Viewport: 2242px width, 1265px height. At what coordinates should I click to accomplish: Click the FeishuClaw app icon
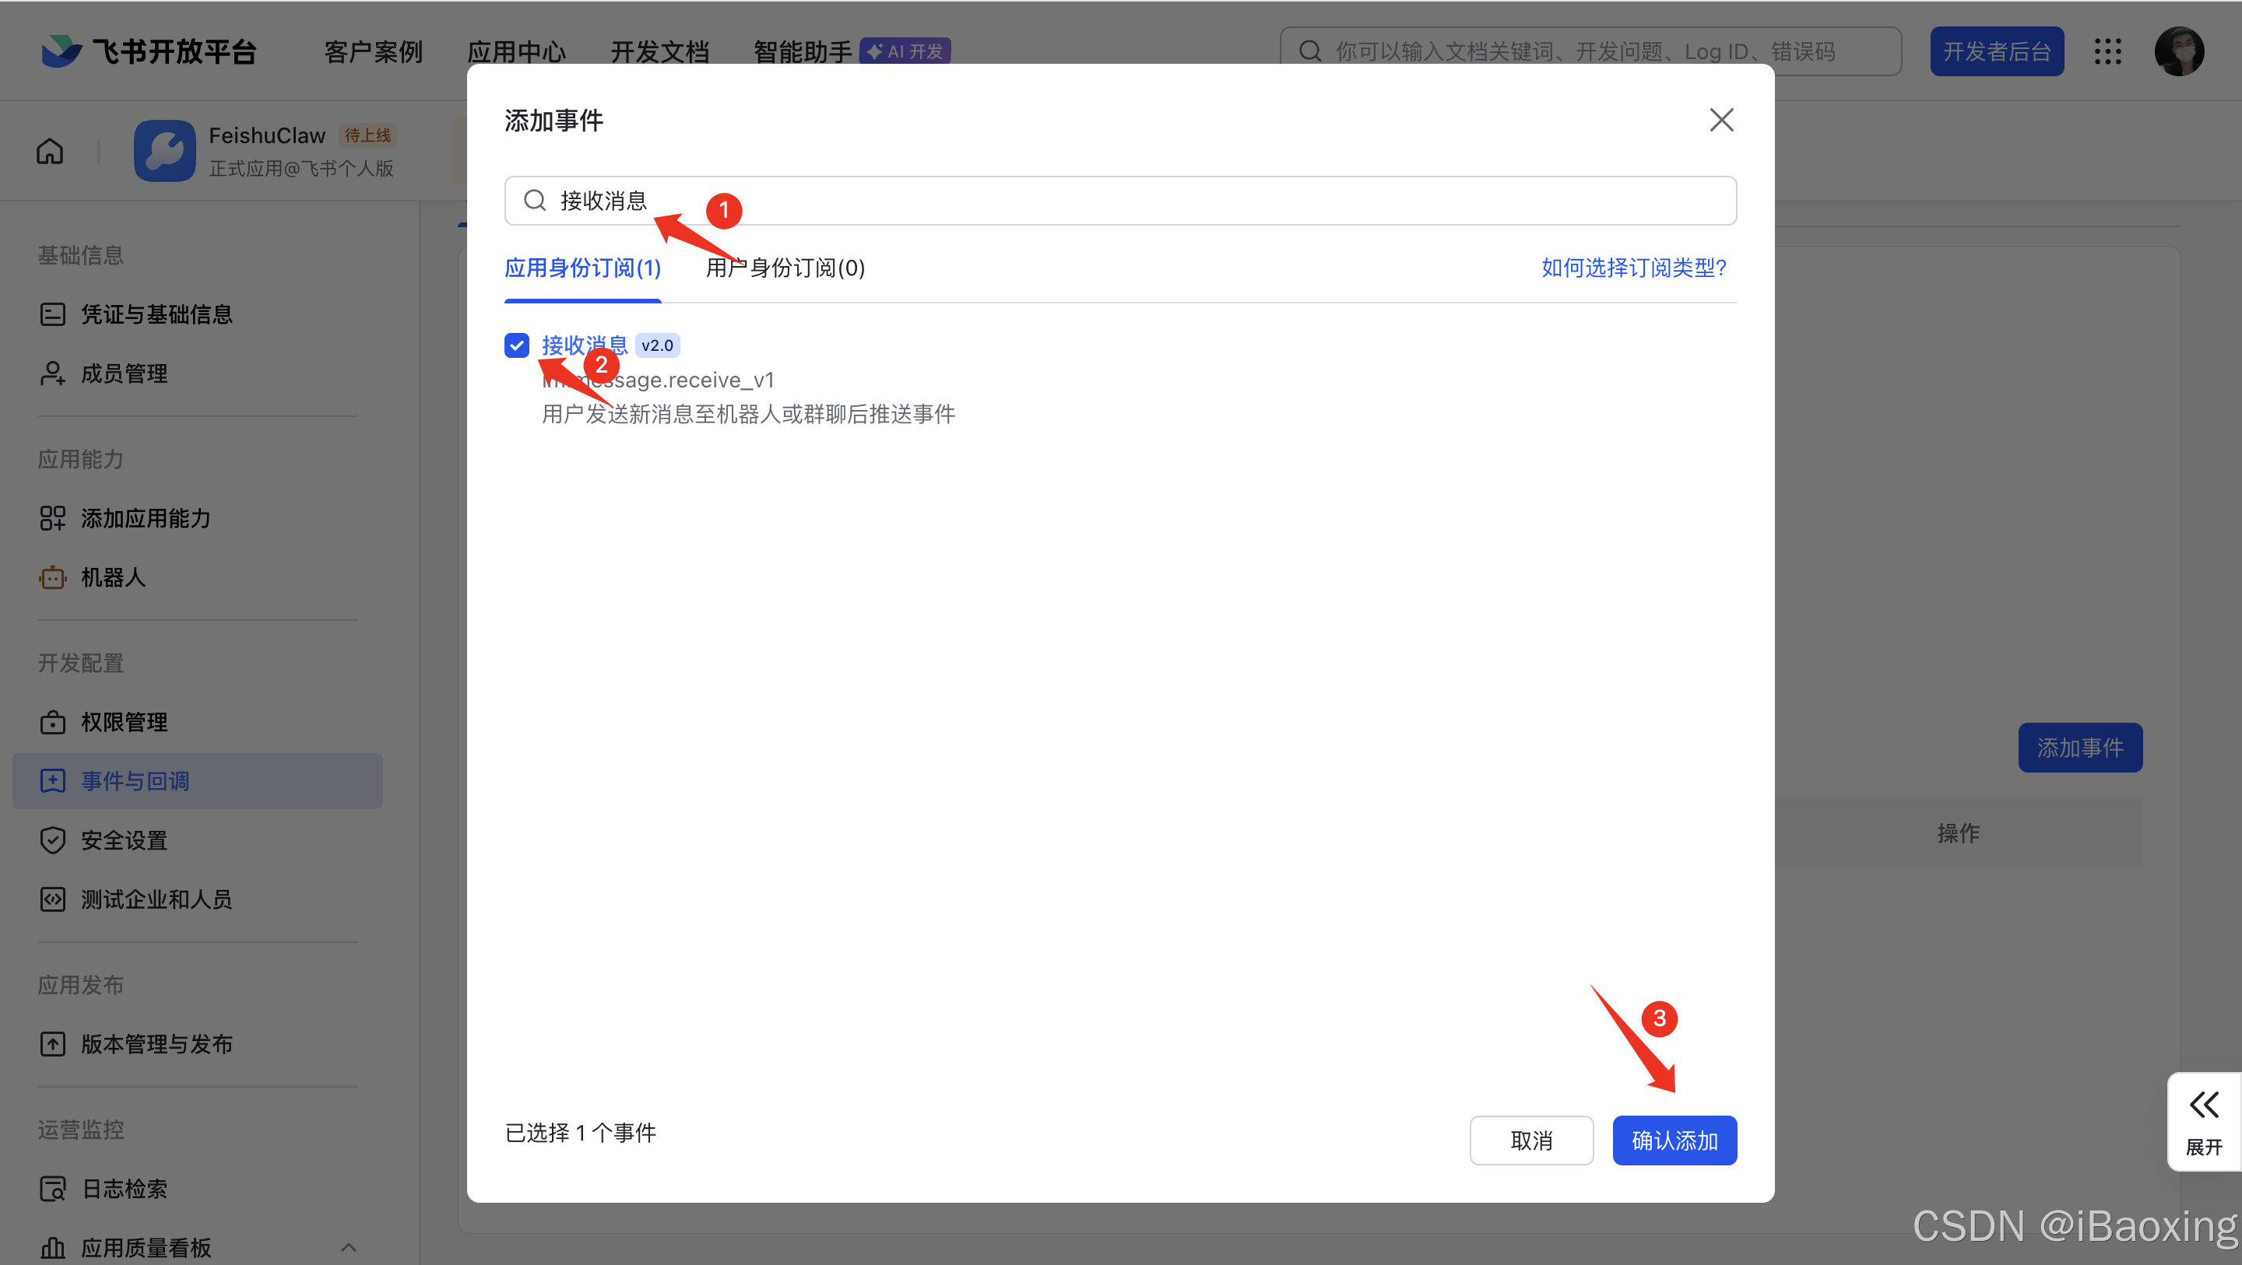[164, 150]
